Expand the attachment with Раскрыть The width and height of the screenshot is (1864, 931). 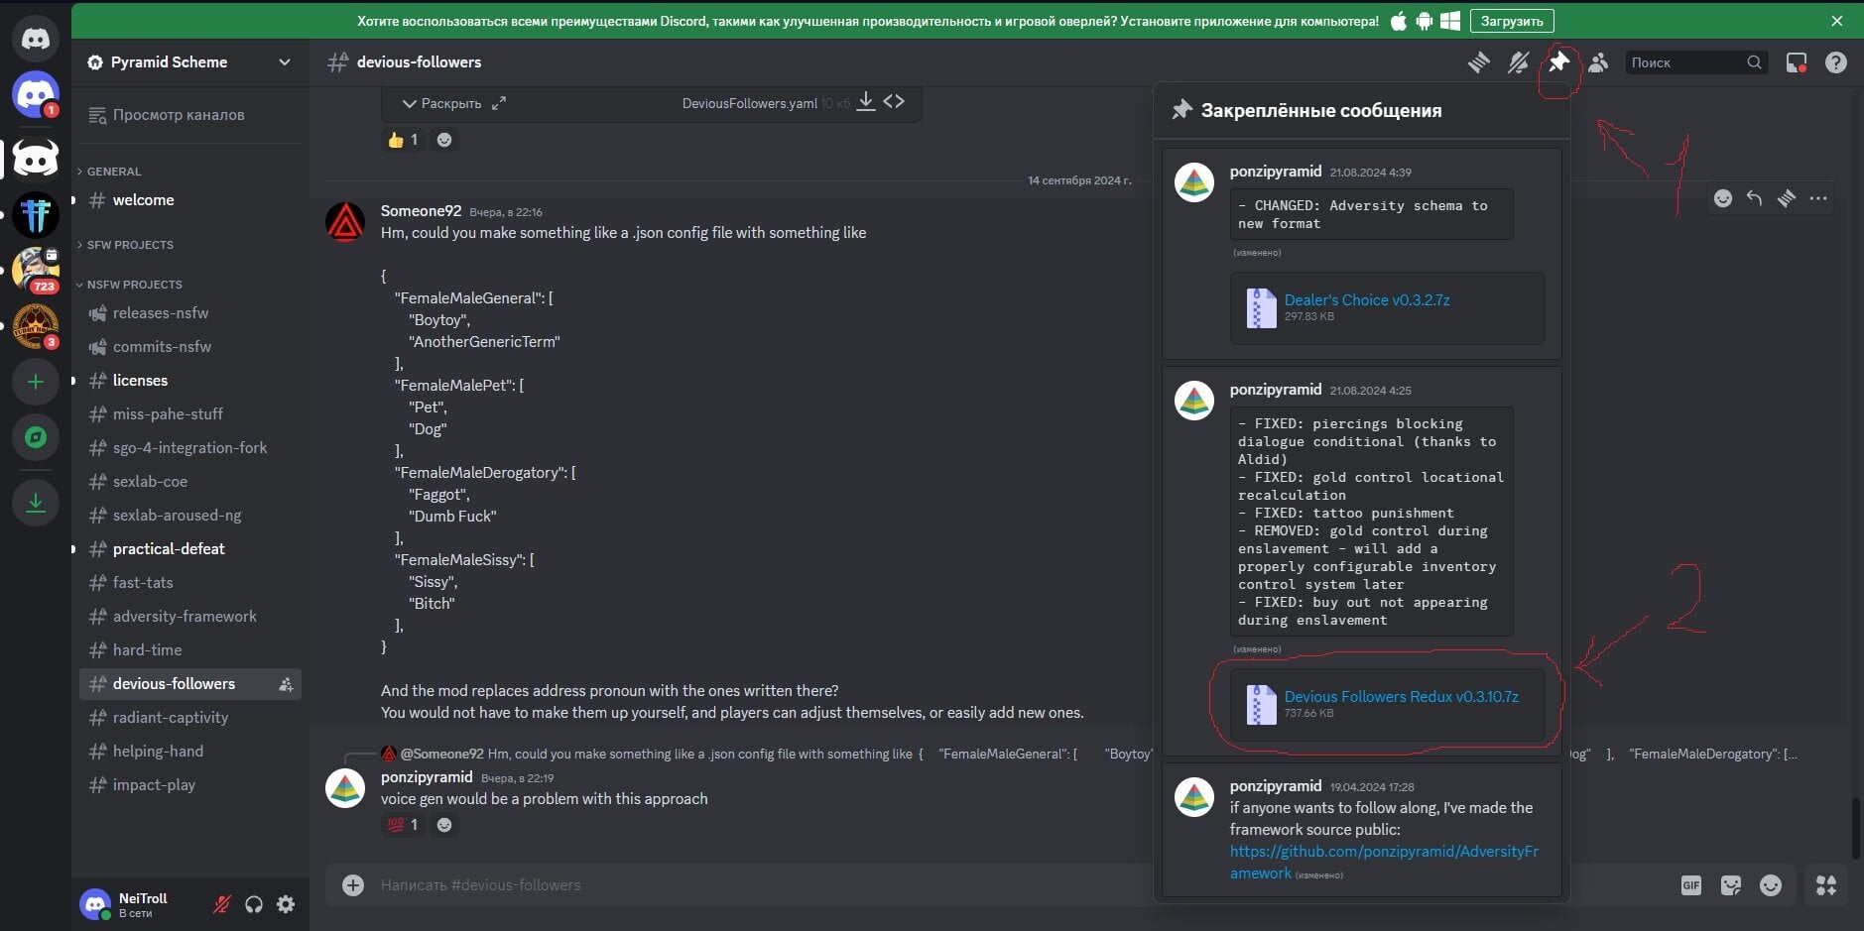[441, 103]
